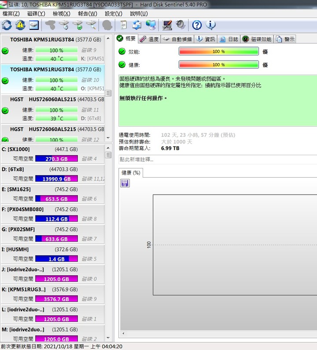The height and width of the screenshot is (350, 317).
Task: Select the first TOSHIBA KPM51RUG3T84 disk 9 entry
Action: [53, 49]
